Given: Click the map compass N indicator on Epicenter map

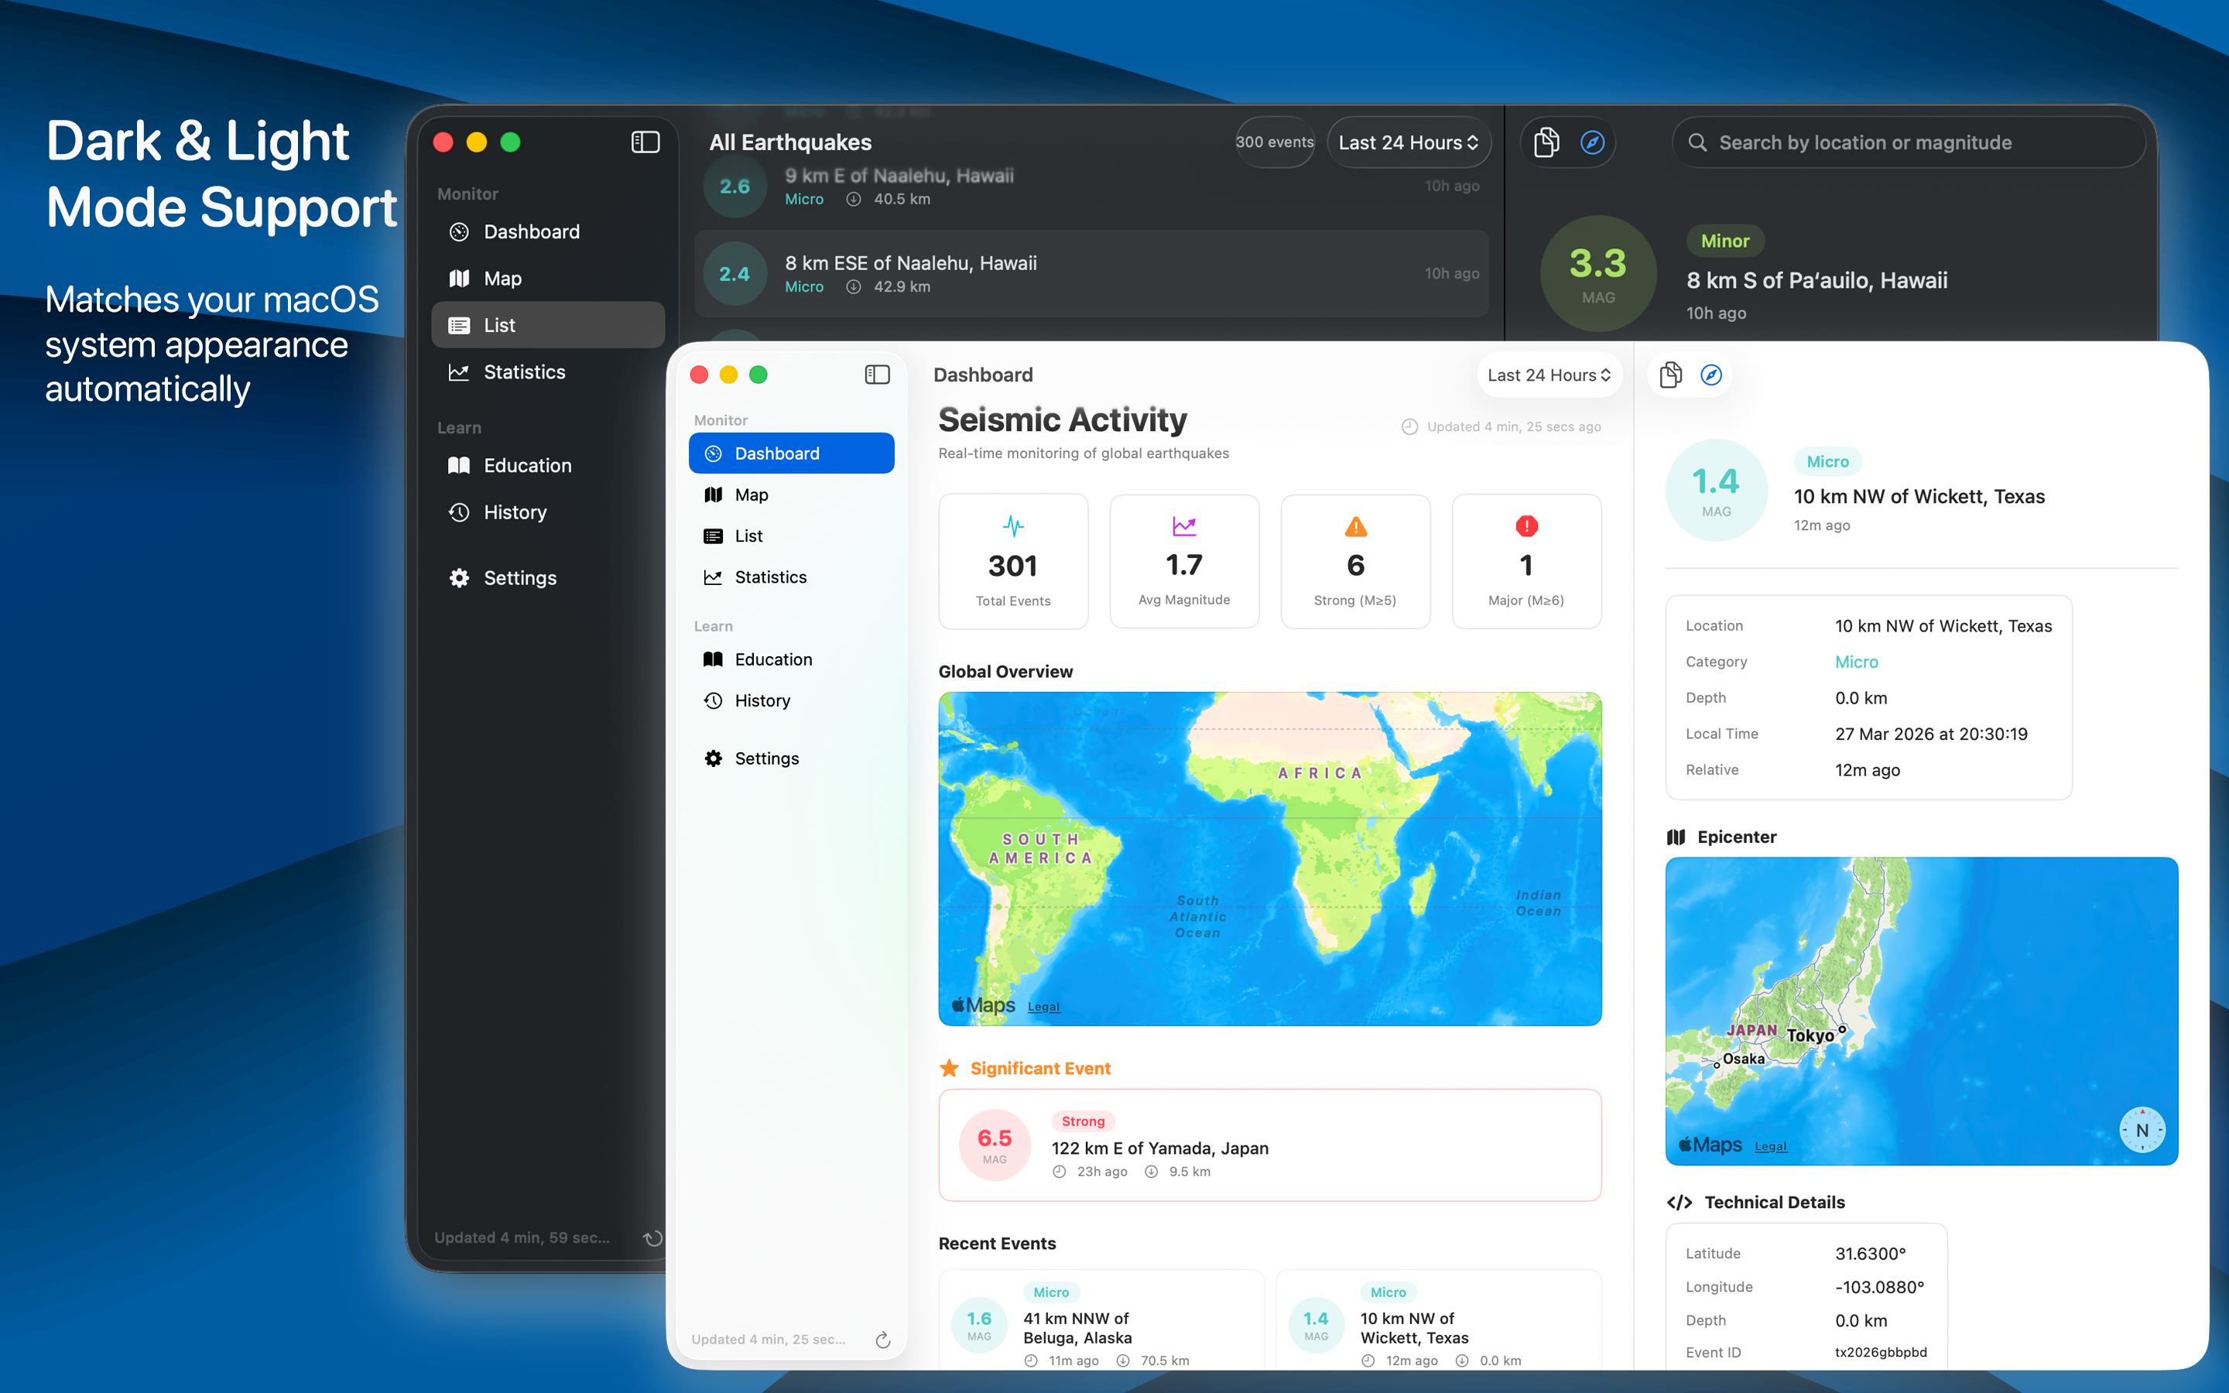Looking at the screenshot, I should pos(2142,1130).
